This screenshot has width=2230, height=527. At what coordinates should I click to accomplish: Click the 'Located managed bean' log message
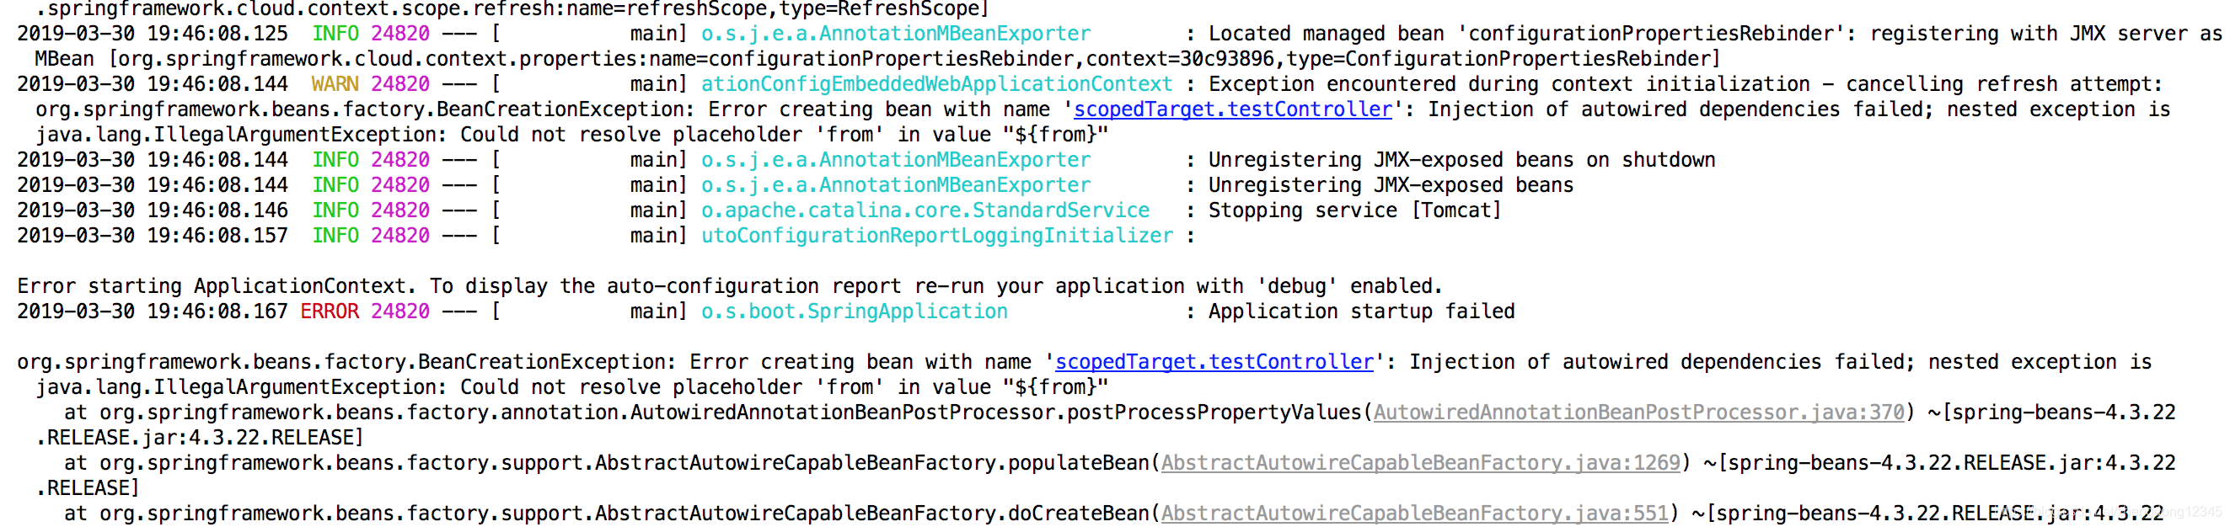pyautogui.click(x=1714, y=34)
